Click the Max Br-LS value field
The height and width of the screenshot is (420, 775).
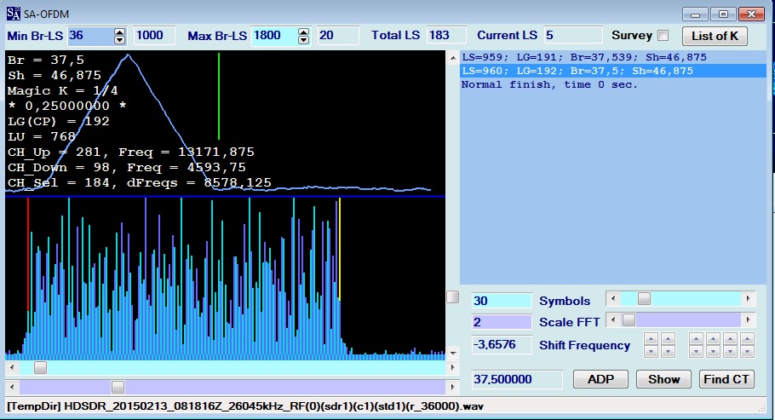[x=273, y=36]
